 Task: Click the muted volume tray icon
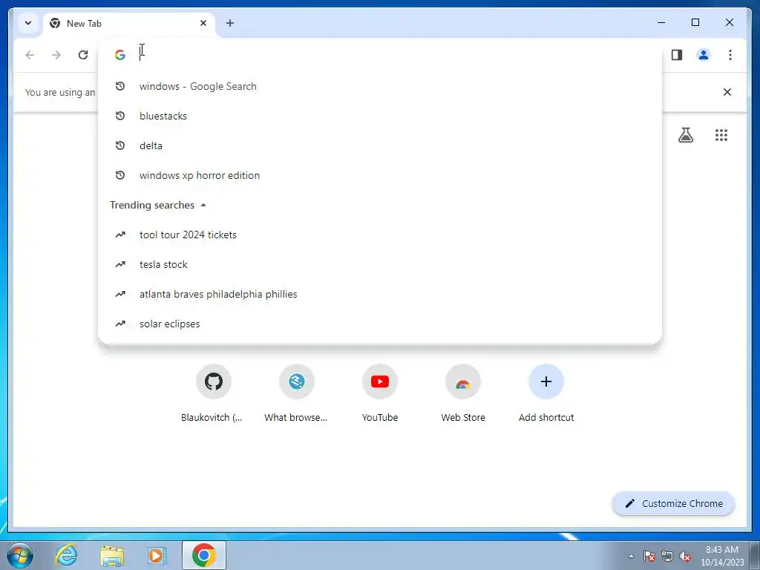[685, 556]
